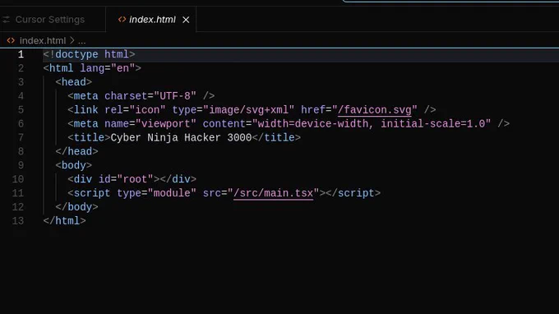
Task: Click the div id="root" element
Action: tap(132, 180)
